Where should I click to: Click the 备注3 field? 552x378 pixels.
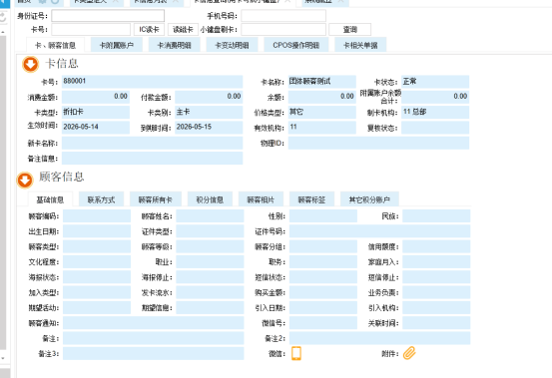153,353
